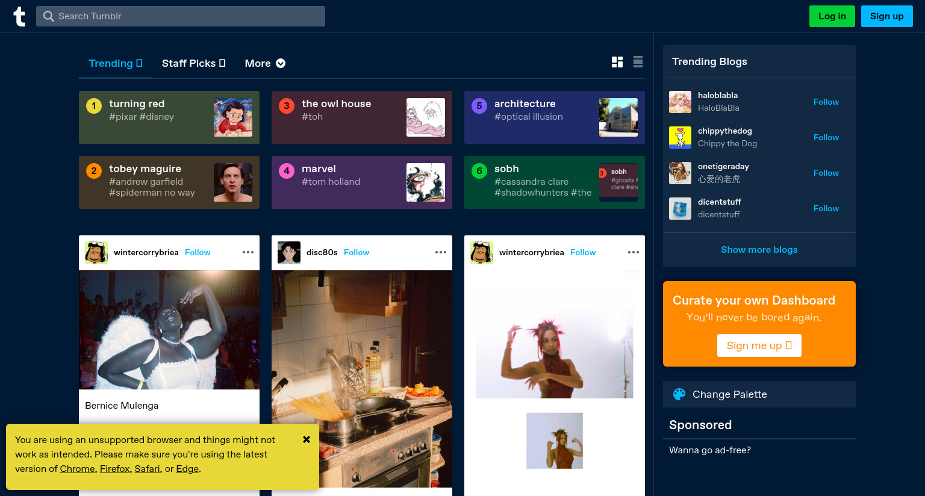Viewport: 925px width, 496px height.
Task: Click architecture topic thumbnail image
Action: 618,117
